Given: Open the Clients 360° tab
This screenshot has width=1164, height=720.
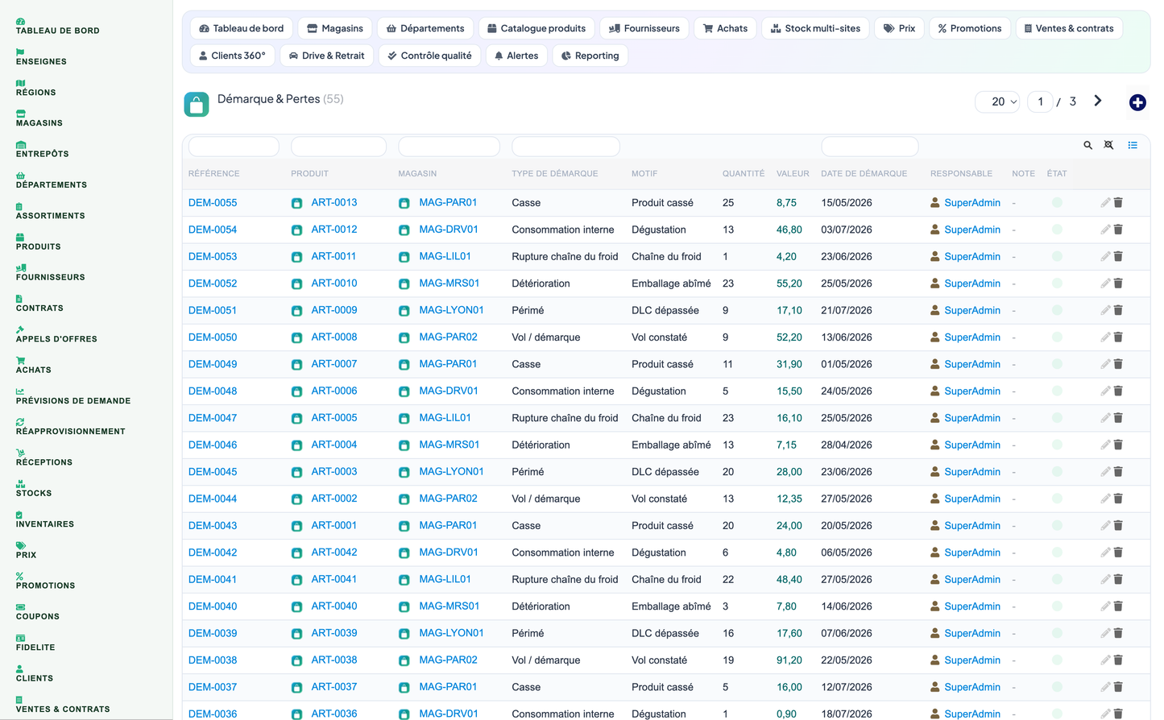Looking at the screenshot, I should 232,56.
